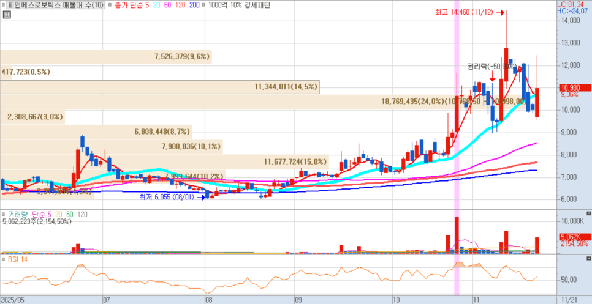Click the 9.36% change value
This screenshot has height=304, width=592.
[x=570, y=95]
